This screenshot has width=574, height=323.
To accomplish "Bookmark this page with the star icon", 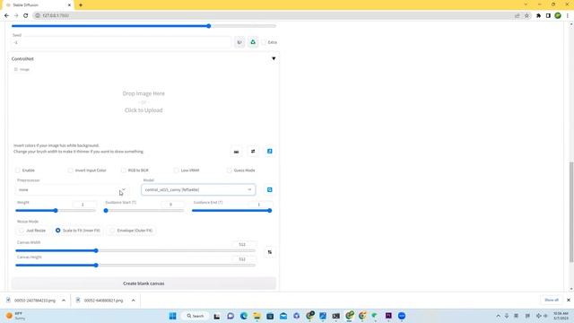I will point(526,16).
